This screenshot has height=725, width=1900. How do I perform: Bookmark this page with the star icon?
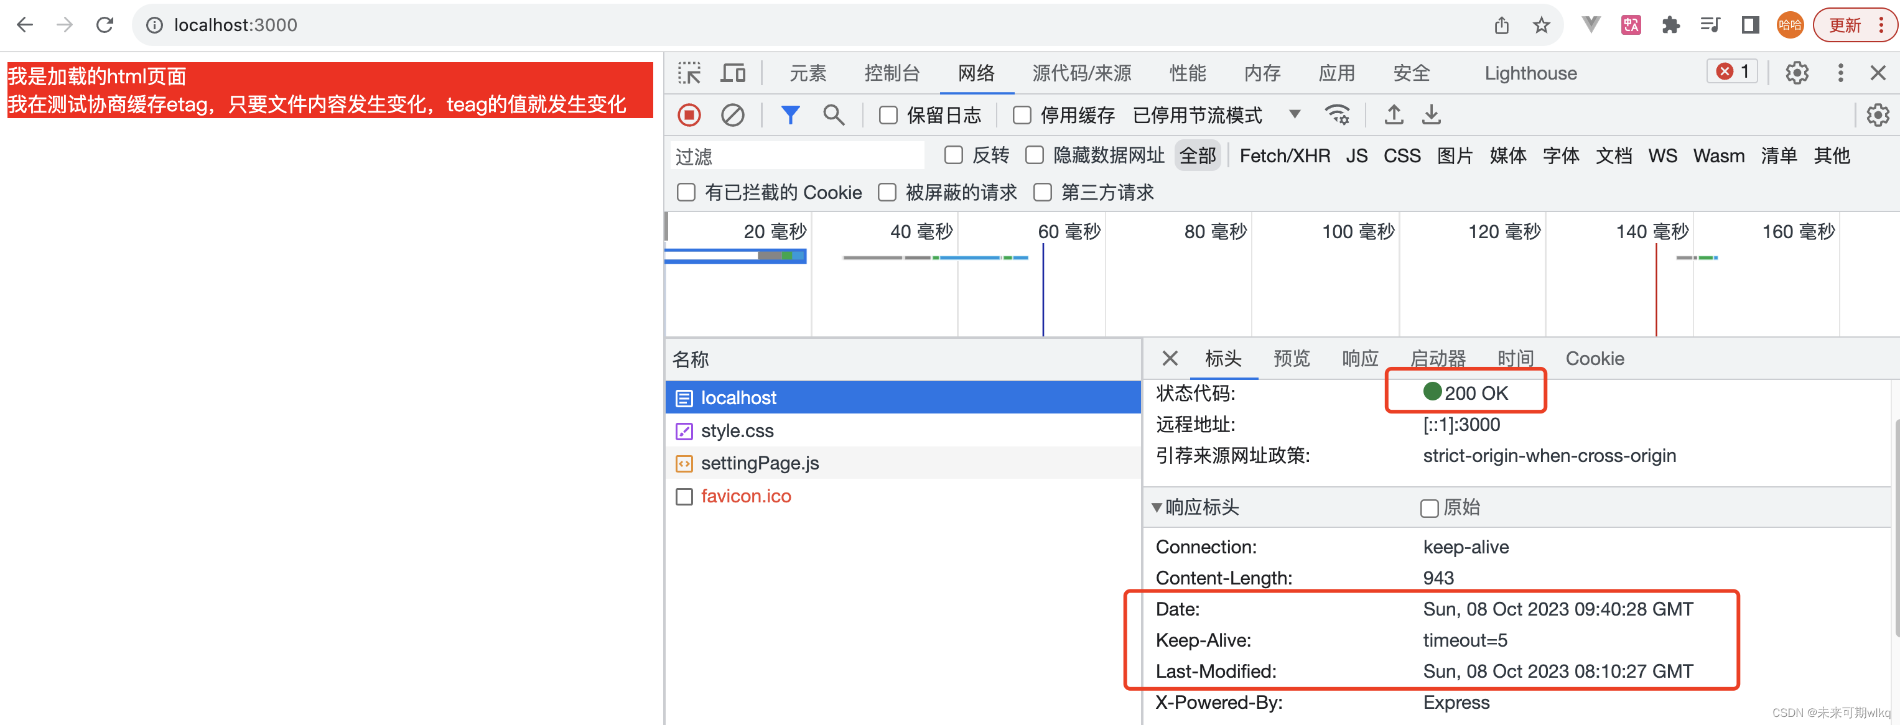click(1542, 25)
